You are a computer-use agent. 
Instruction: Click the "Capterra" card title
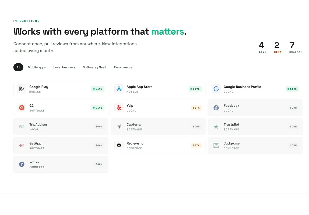[134, 124]
